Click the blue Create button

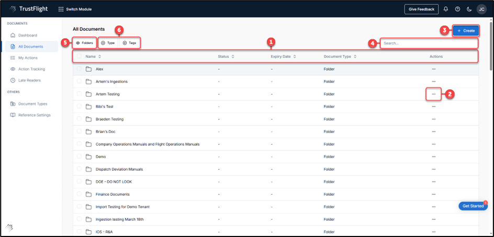466,31
